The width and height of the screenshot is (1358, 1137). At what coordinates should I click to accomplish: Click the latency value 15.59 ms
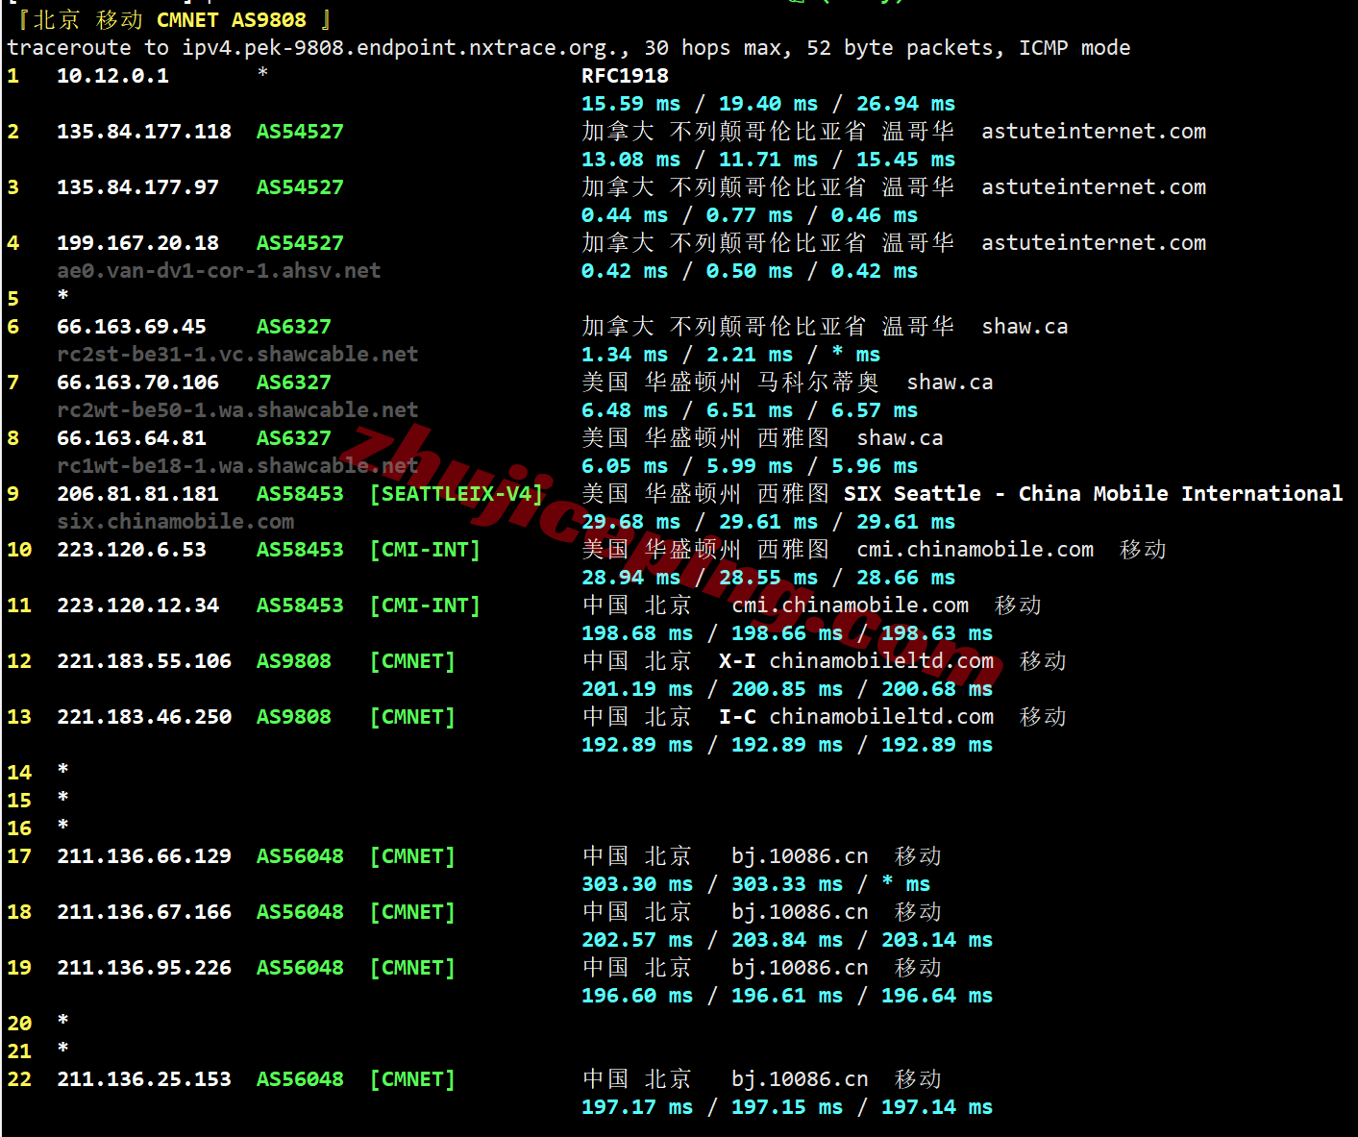(630, 104)
